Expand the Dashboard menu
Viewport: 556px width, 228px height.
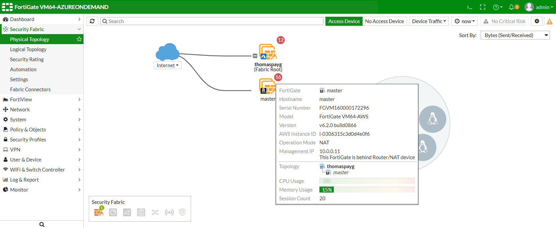(x=42, y=19)
